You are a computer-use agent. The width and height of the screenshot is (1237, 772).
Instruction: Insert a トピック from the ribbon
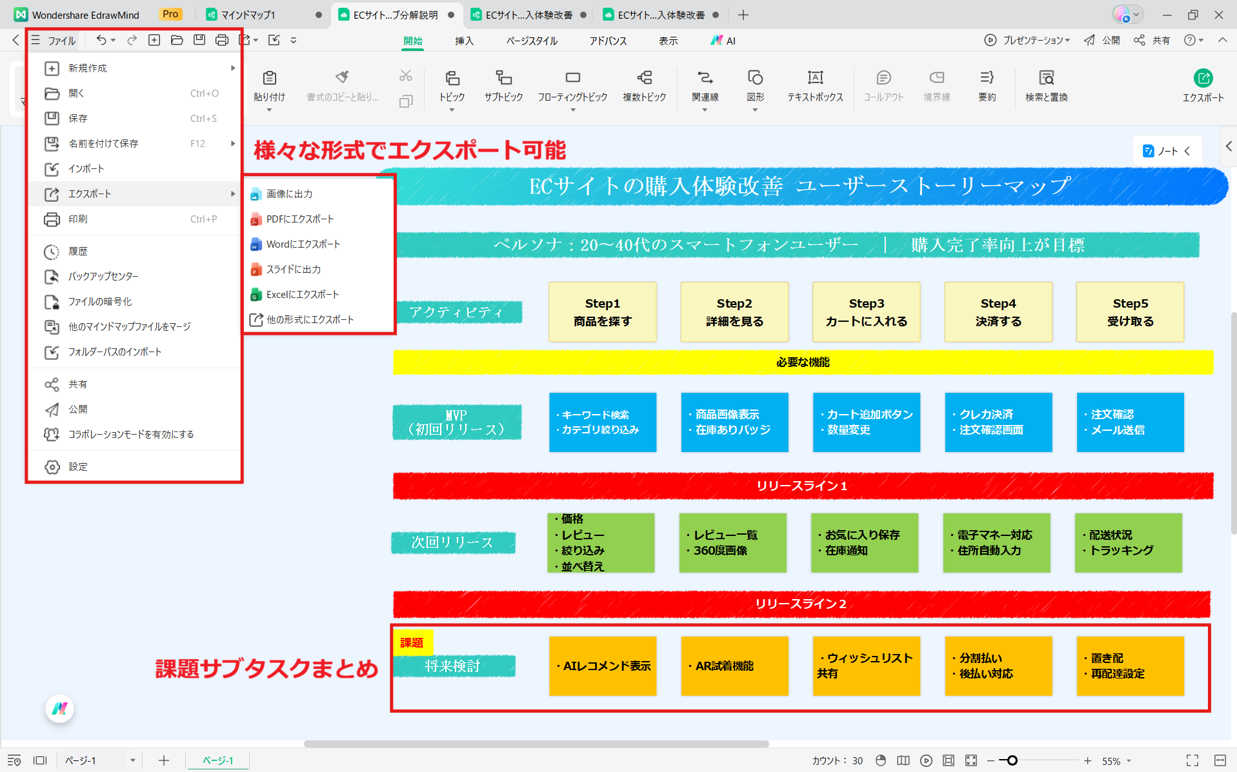452,86
